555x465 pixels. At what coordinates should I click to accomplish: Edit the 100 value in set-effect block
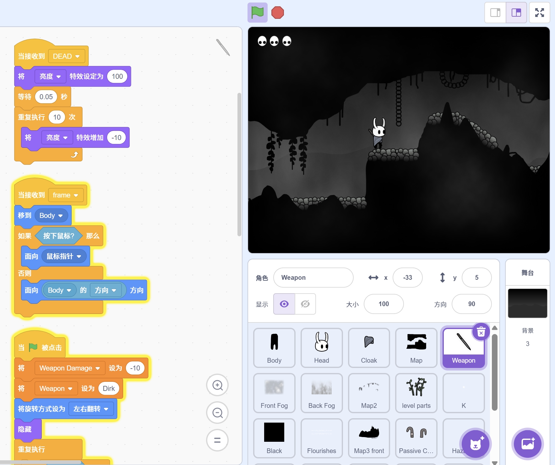click(x=117, y=76)
